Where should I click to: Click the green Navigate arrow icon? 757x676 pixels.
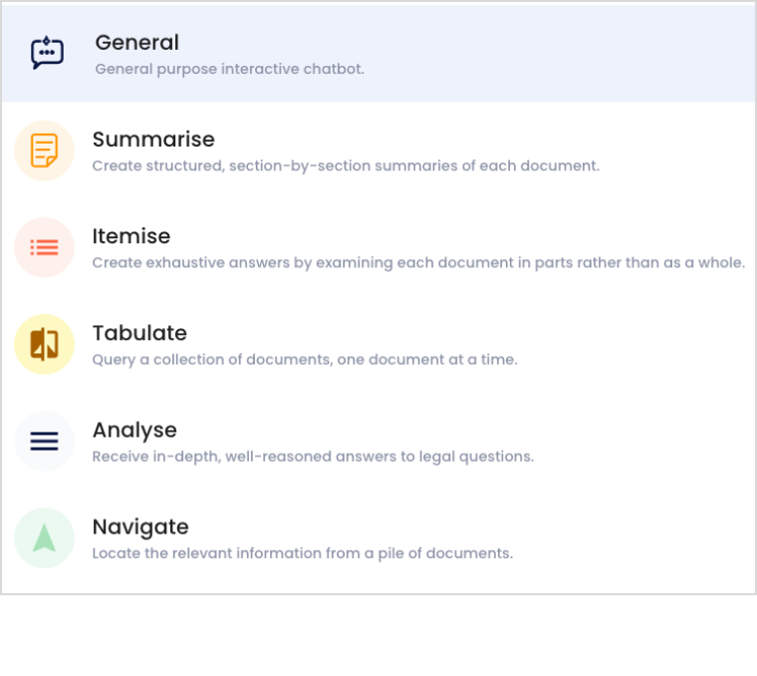pos(44,537)
